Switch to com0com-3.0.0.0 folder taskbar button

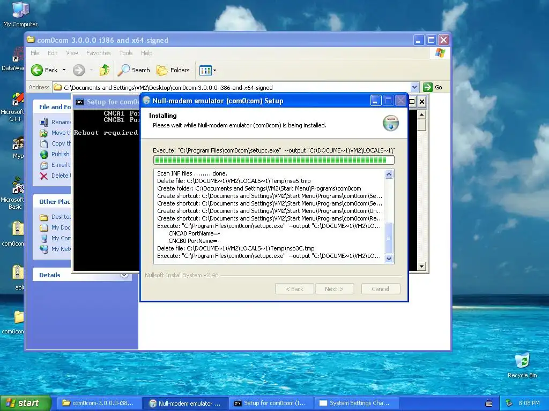coord(100,404)
